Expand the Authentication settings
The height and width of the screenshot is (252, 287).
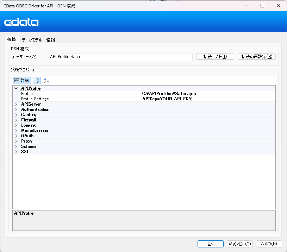pos(16,109)
